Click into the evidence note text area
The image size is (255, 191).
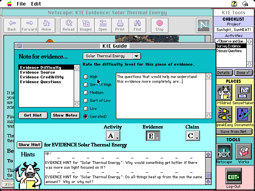(x=161, y=96)
